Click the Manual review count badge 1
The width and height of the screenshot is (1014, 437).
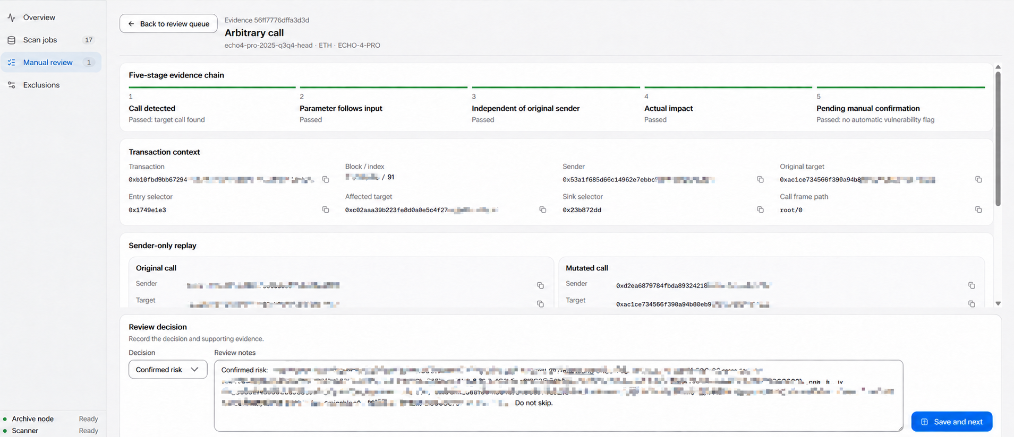point(89,63)
